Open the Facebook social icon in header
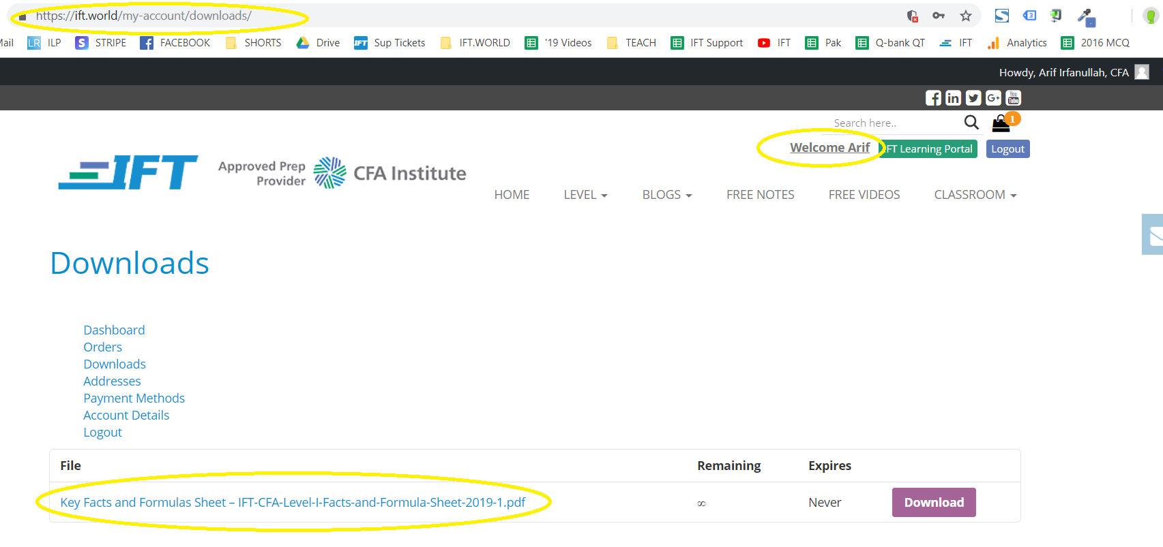 [x=933, y=98]
